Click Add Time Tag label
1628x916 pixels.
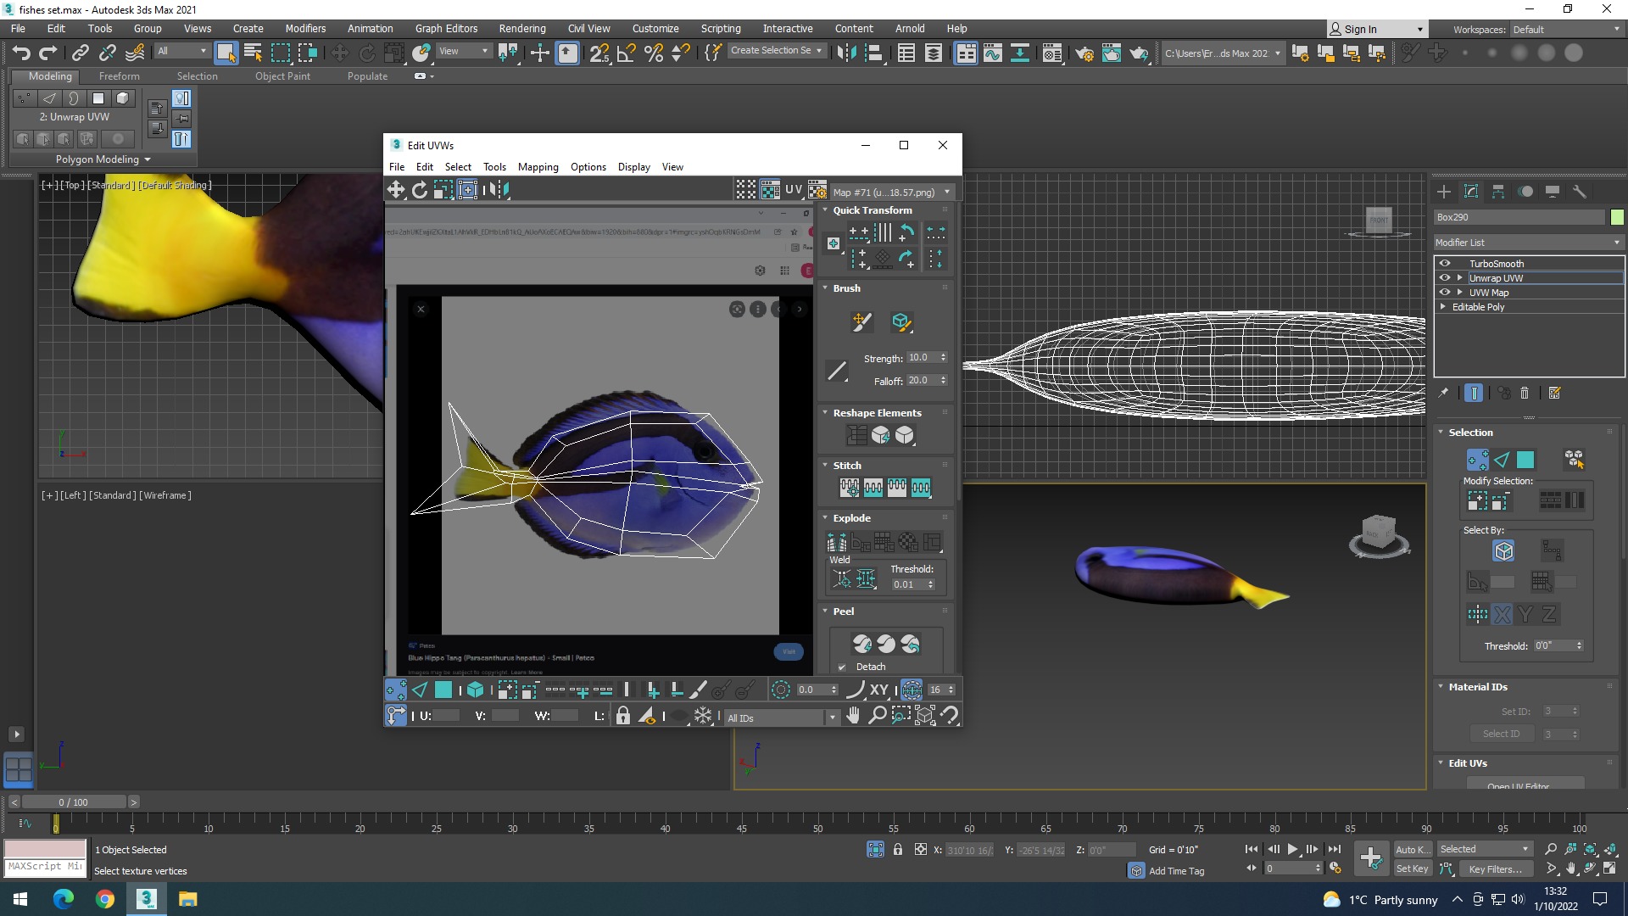tap(1176, 871)
